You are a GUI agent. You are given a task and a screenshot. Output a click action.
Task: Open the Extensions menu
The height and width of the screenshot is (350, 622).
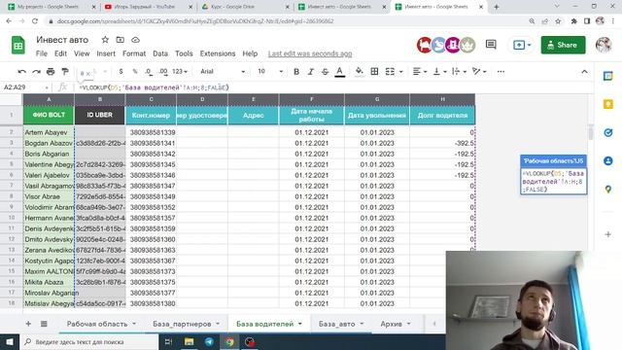point(218,53)
